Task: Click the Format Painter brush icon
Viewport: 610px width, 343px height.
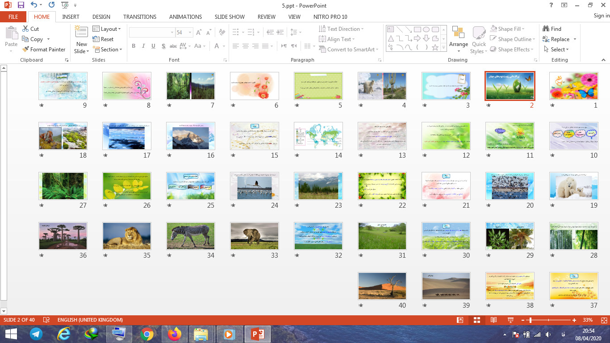Action: click(x=25, y=50)
